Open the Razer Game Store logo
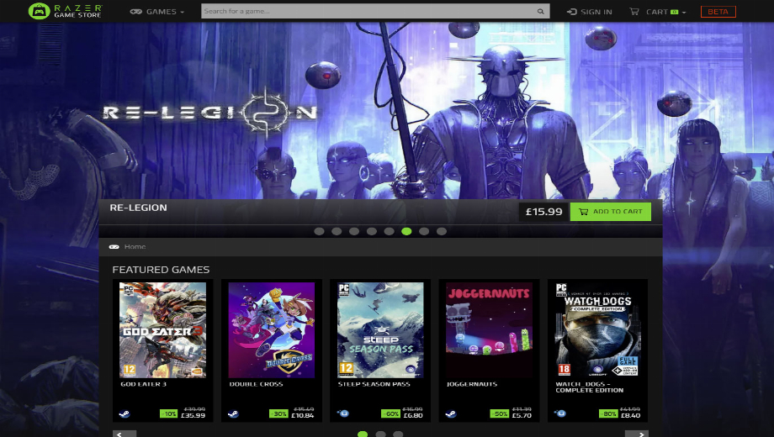Screen dimensions: 774x437 (65, 11)
